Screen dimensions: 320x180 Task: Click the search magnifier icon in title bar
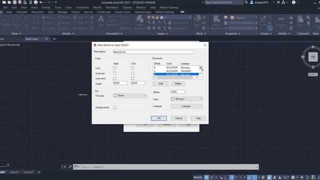click(x=246, y=2)
